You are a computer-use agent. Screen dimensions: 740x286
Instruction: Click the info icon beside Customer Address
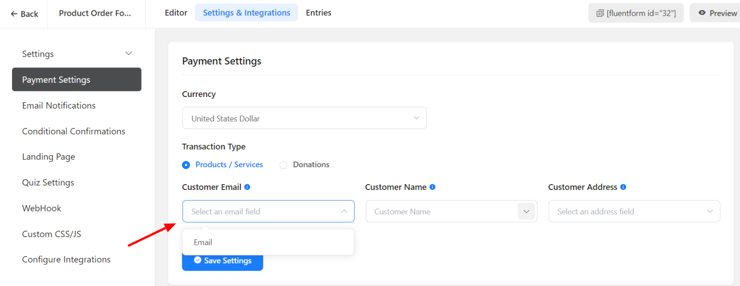(x=622, y=187)
